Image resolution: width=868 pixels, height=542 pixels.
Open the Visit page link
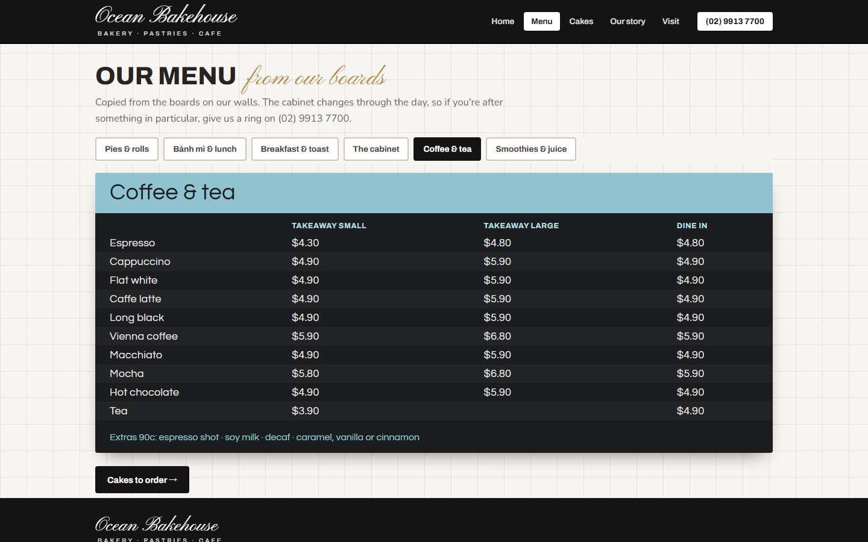coord(670,21)
